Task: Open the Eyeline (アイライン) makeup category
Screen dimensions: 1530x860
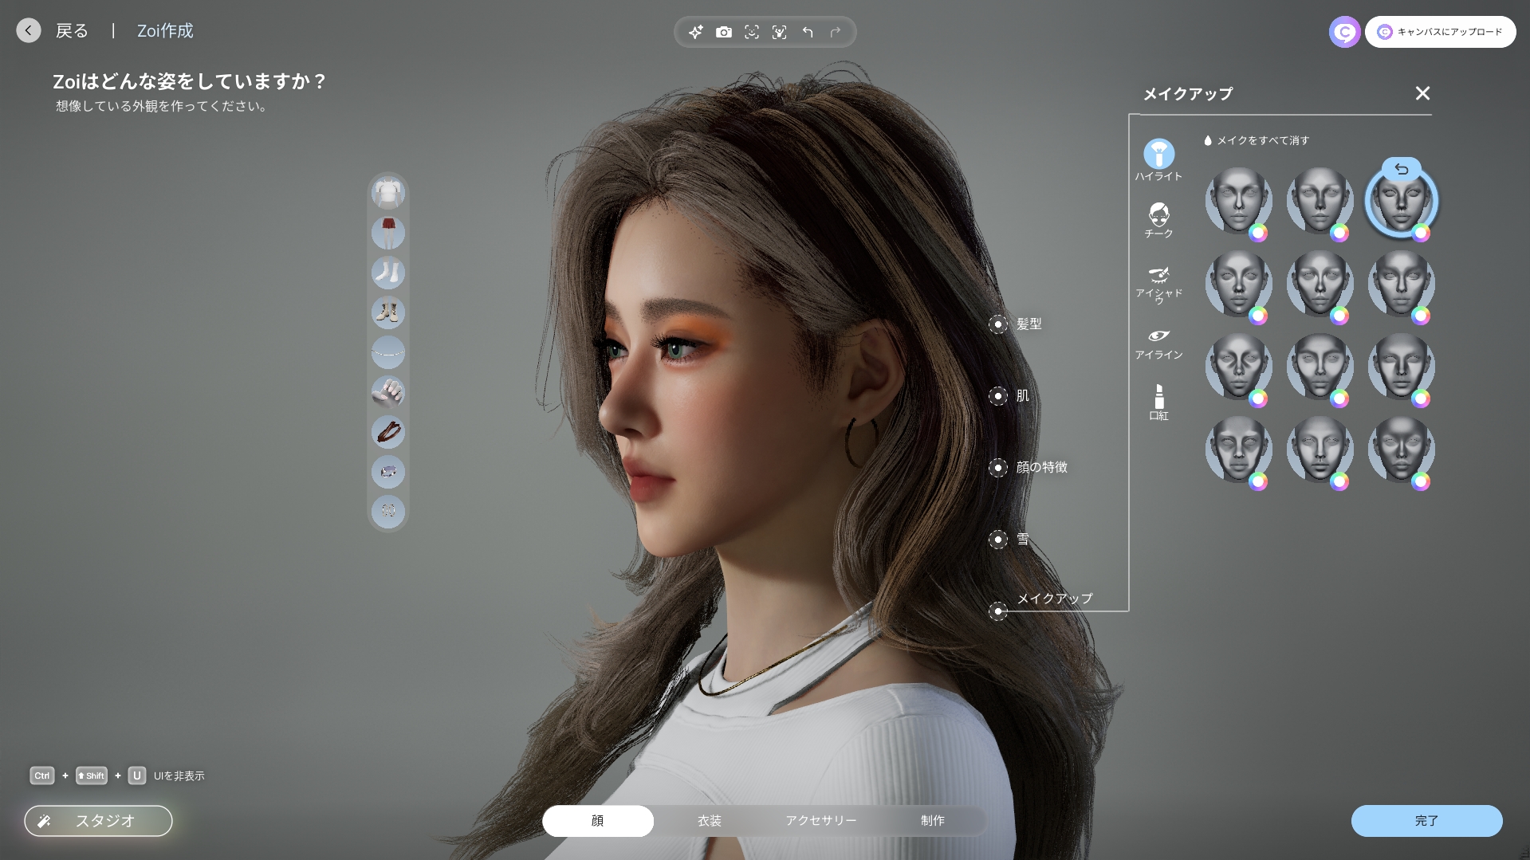Action: pyautogui.click(x=1158, y=343)
